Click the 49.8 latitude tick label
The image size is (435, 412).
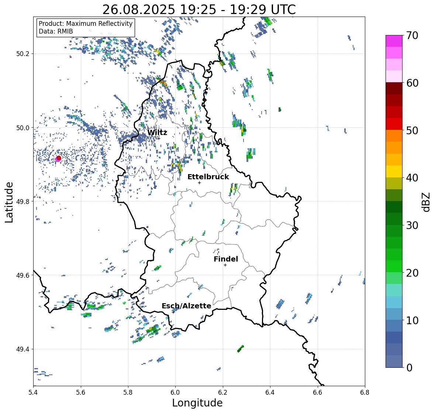(x=23, y=201)
